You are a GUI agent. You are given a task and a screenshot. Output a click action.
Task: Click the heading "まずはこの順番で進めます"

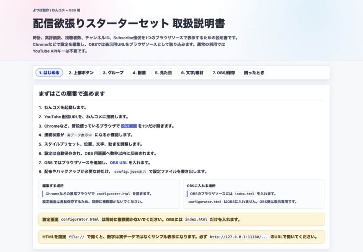click(72, 94)
